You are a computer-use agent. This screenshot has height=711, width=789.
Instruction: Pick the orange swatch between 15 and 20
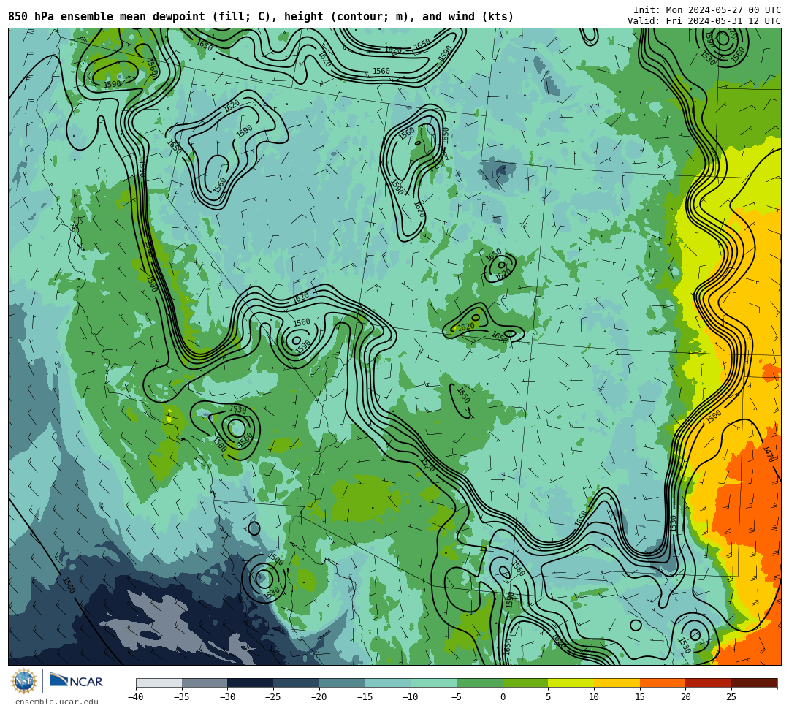(663, 683)
